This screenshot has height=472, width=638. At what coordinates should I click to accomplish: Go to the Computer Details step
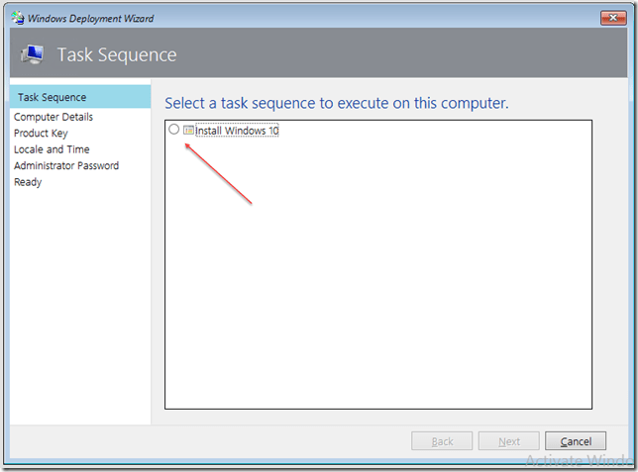tap(53, 117)
